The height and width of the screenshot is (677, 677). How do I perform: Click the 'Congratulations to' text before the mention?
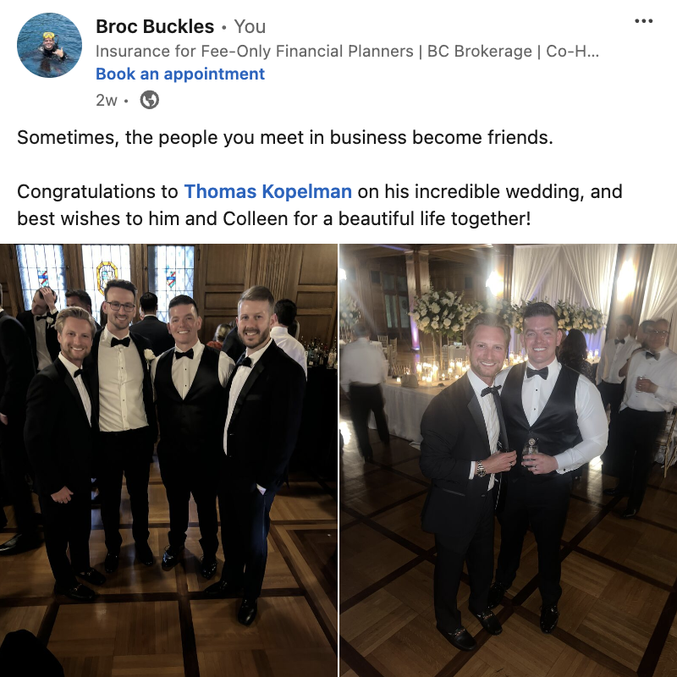97,192
